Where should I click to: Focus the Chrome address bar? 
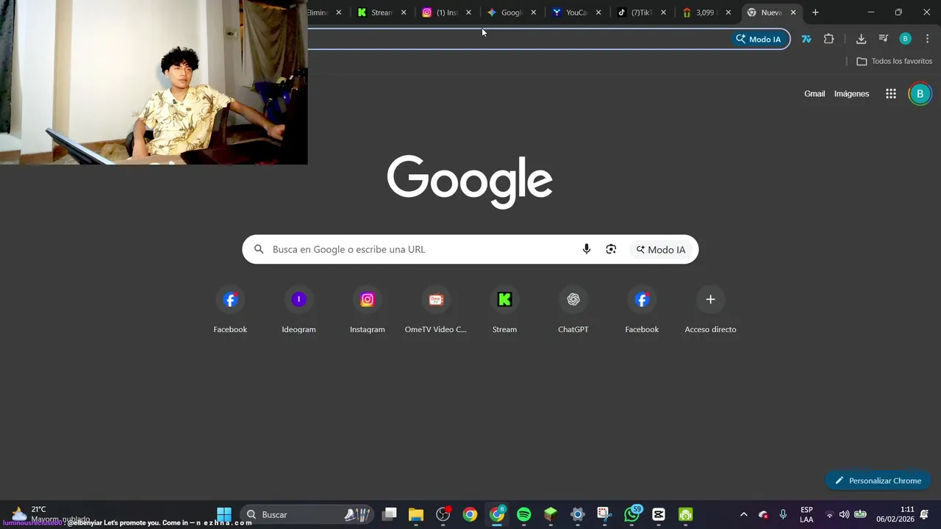[518, 39]
